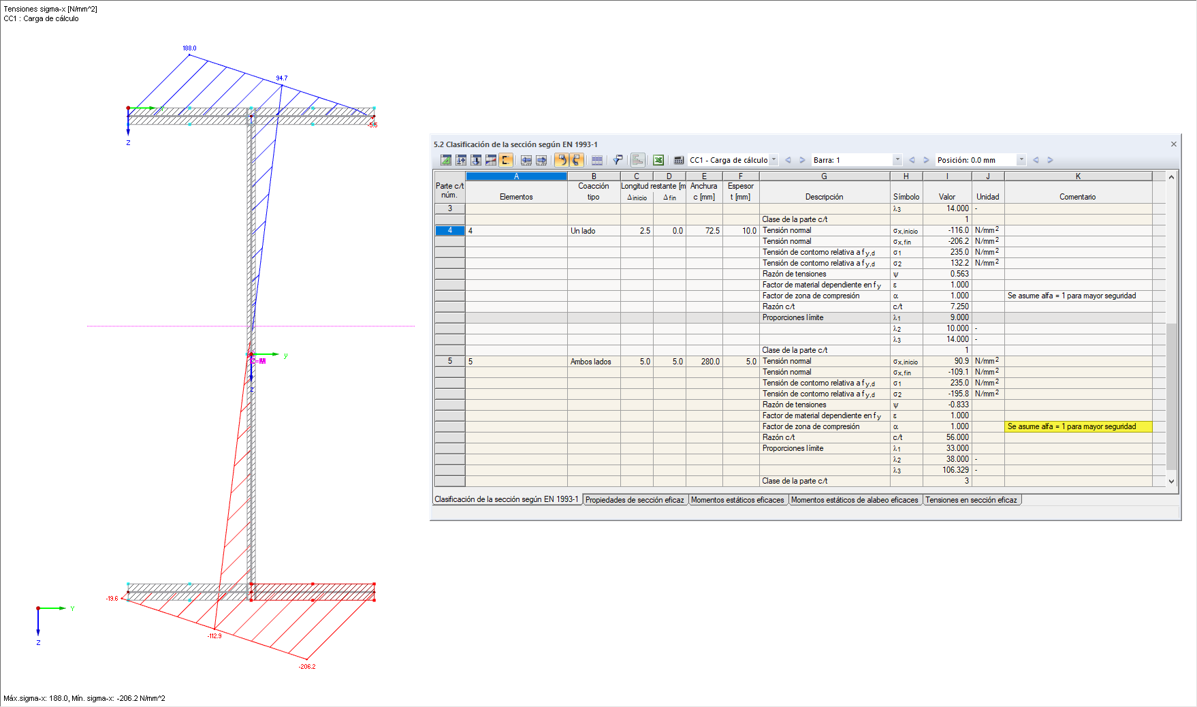Click the calculator icon beside load case box
The width and height of the screenshot is (1197, 707).
pos(679,160)
